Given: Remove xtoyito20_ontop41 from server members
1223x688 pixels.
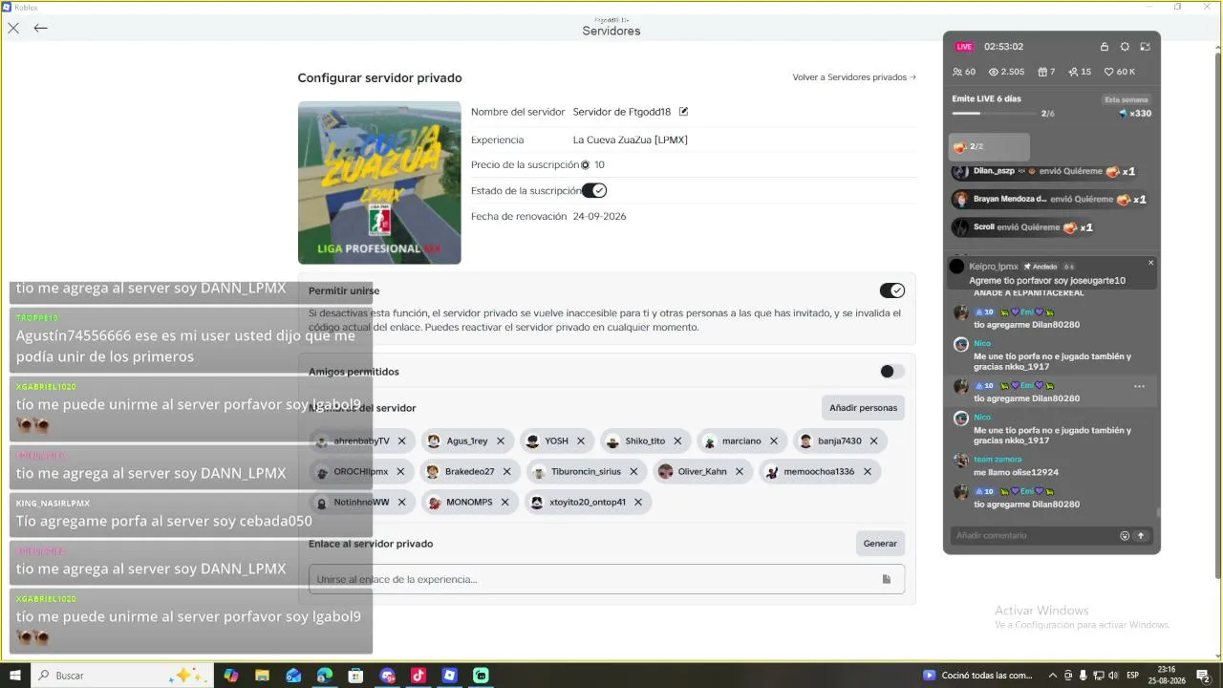Looking at the screenshot, I should coord(637,502).
